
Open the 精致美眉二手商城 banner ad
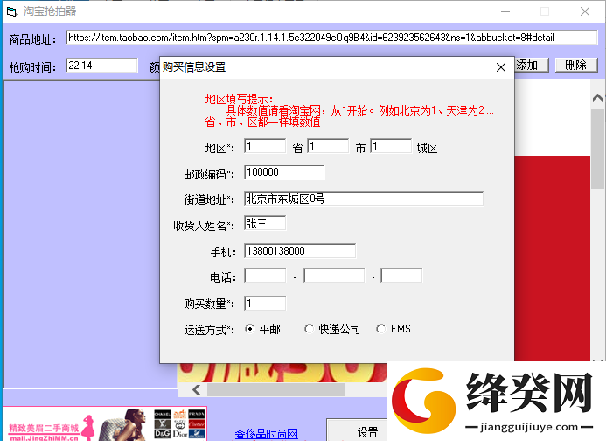[x=105, y=424]
